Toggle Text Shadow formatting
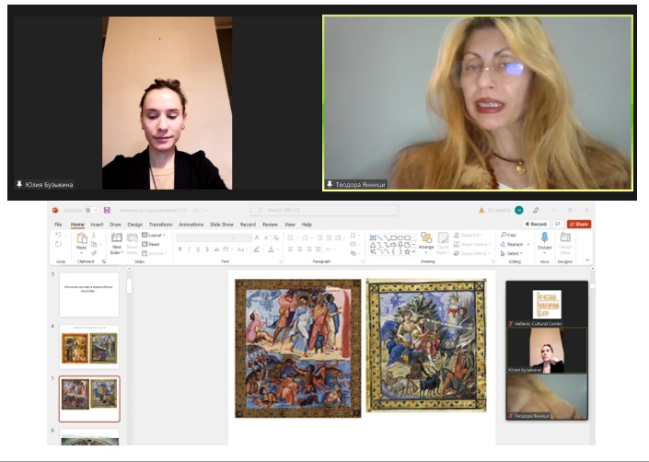 207,249
